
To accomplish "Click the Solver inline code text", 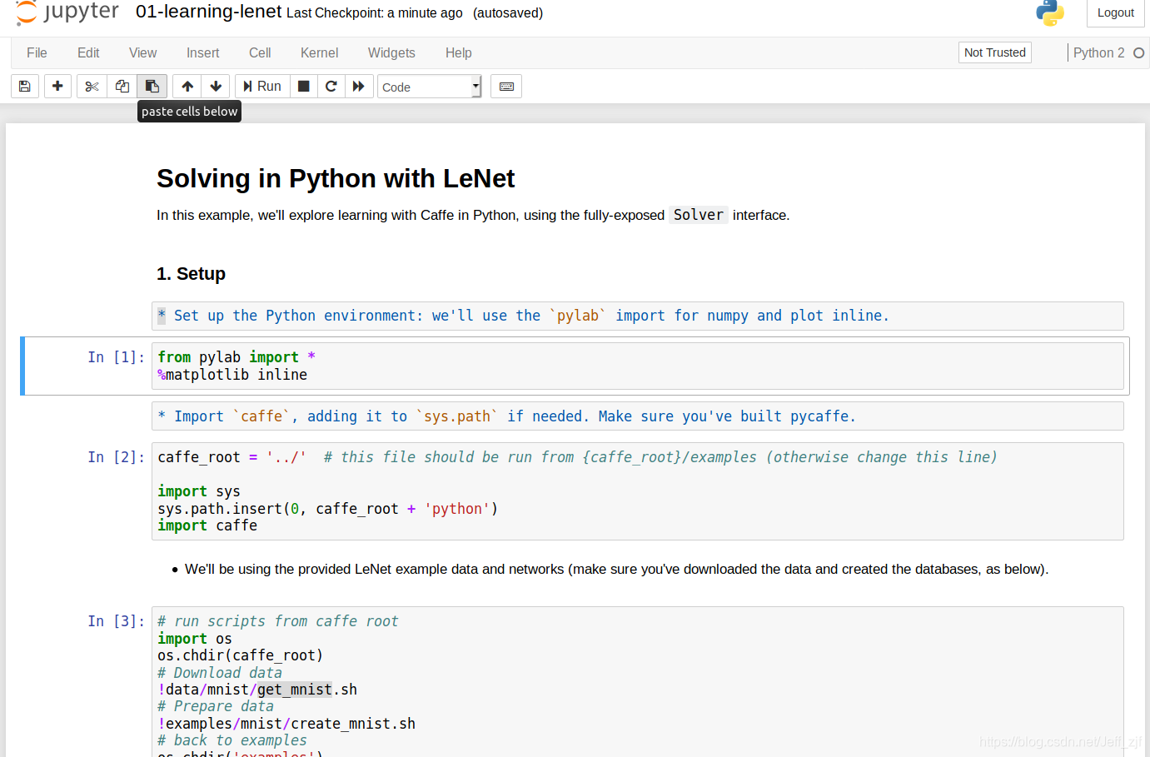I will point(699,215).
